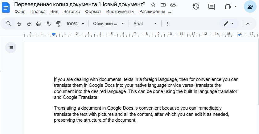
Task: Open version history clock icon
Action: coord(196,6)
